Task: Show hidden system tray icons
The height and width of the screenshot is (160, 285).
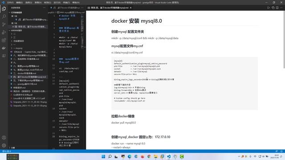Action: pos(239,156)
